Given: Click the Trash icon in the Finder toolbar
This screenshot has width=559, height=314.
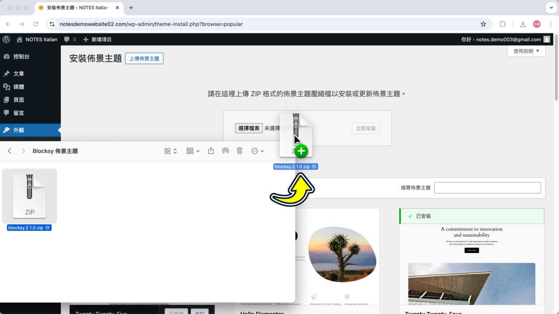Looking at the screenshot, I should [x=239, y=150].
